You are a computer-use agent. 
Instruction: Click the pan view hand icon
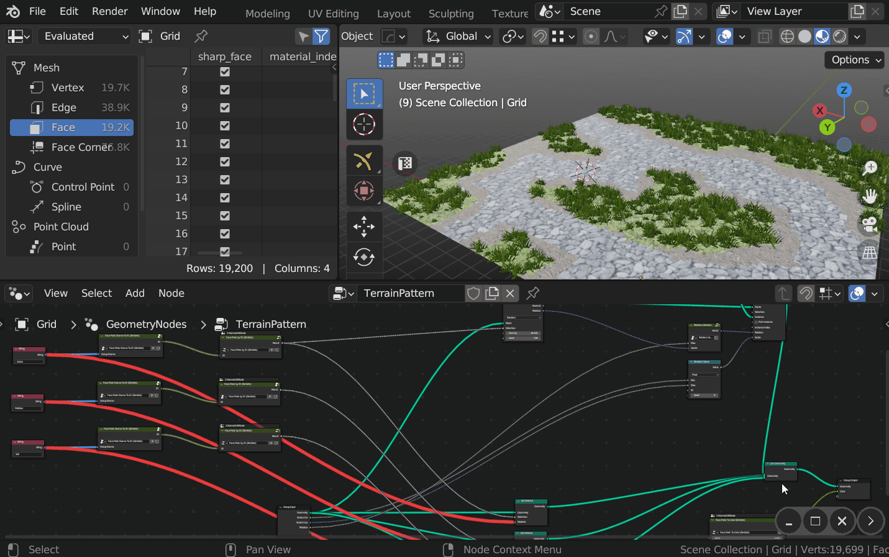point(870,196)
